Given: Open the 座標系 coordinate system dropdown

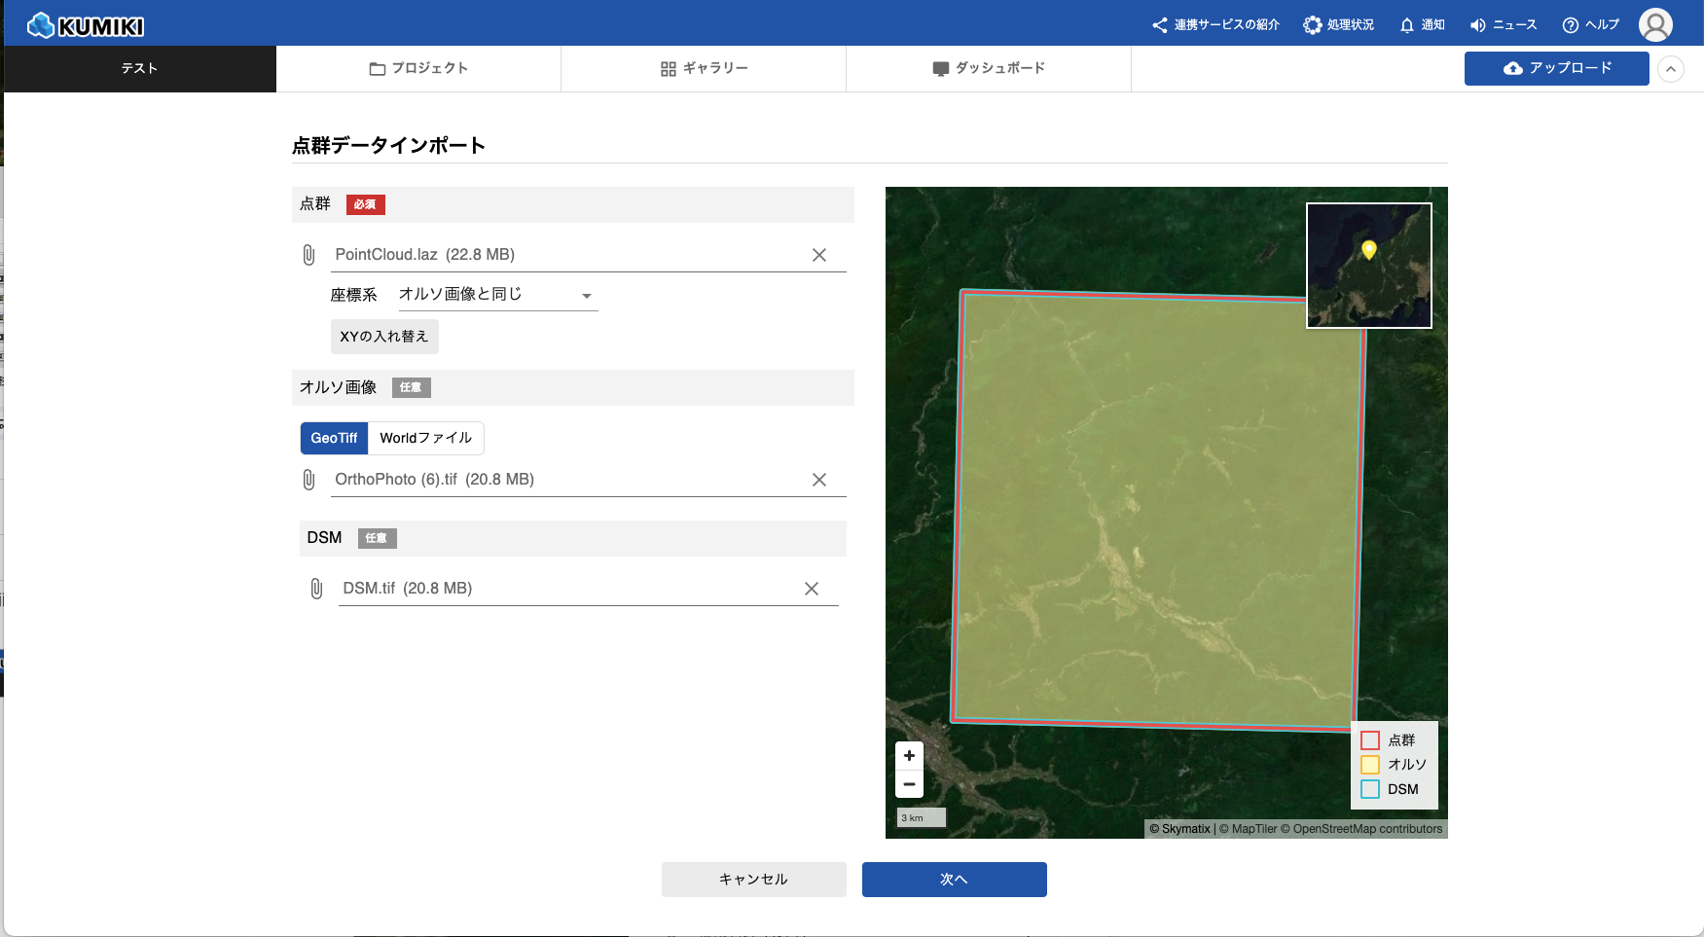Looking at the screenshot, I should (x=497, y=295).
